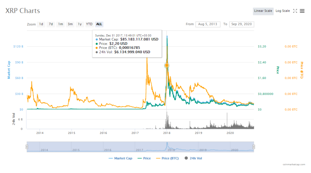Image resolution: width=311 pixels, height=173 pixels.
Task: Click the 24h Vol axis title
Action: (x=14, y=119)
